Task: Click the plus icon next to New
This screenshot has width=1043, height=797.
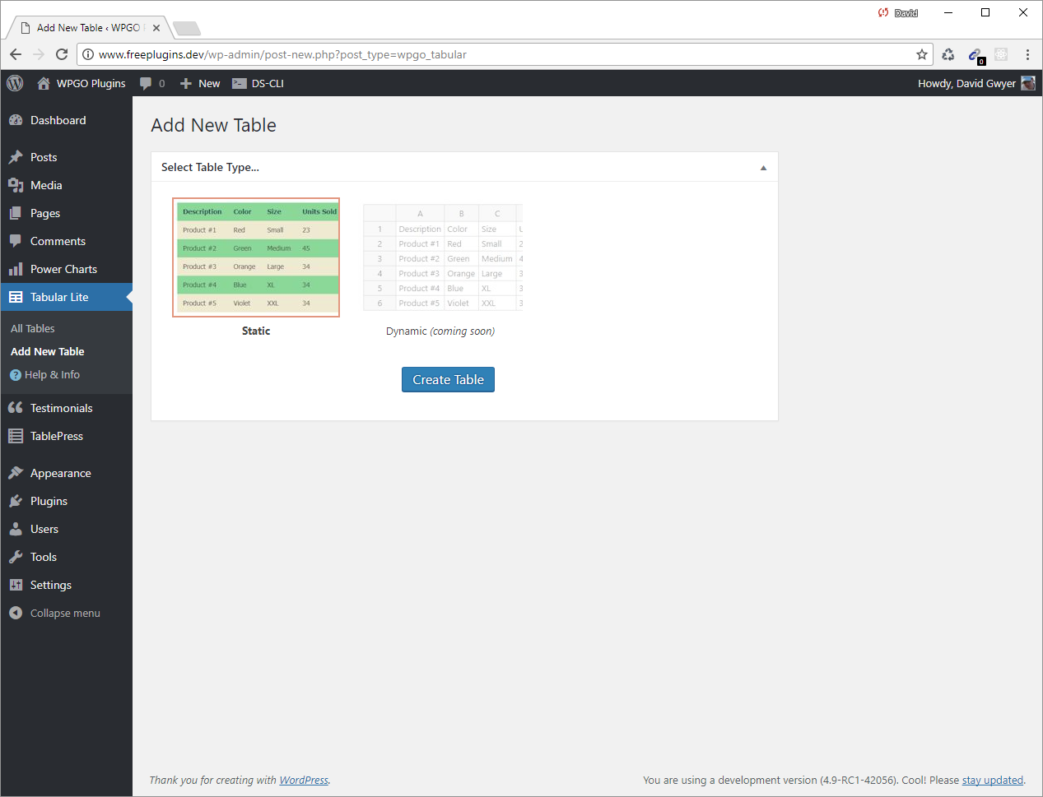Action: (186, 83)
